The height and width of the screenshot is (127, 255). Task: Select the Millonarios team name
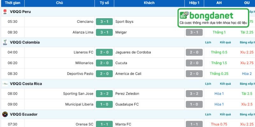tap(84, 63)
